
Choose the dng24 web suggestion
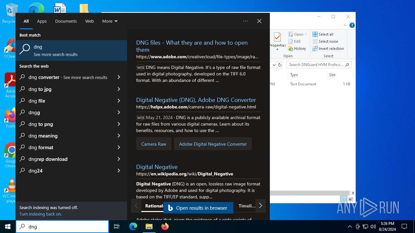pos(71,171)
